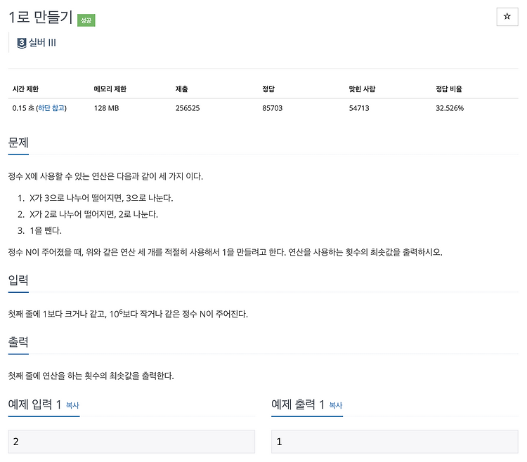Click the green 성공 status badge
Viewport: 527px width, 462px height.
[86, 20]
